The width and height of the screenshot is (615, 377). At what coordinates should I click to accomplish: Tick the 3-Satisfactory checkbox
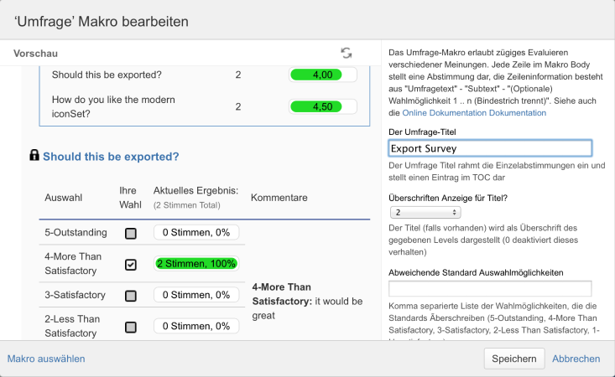tap(130, 296)
